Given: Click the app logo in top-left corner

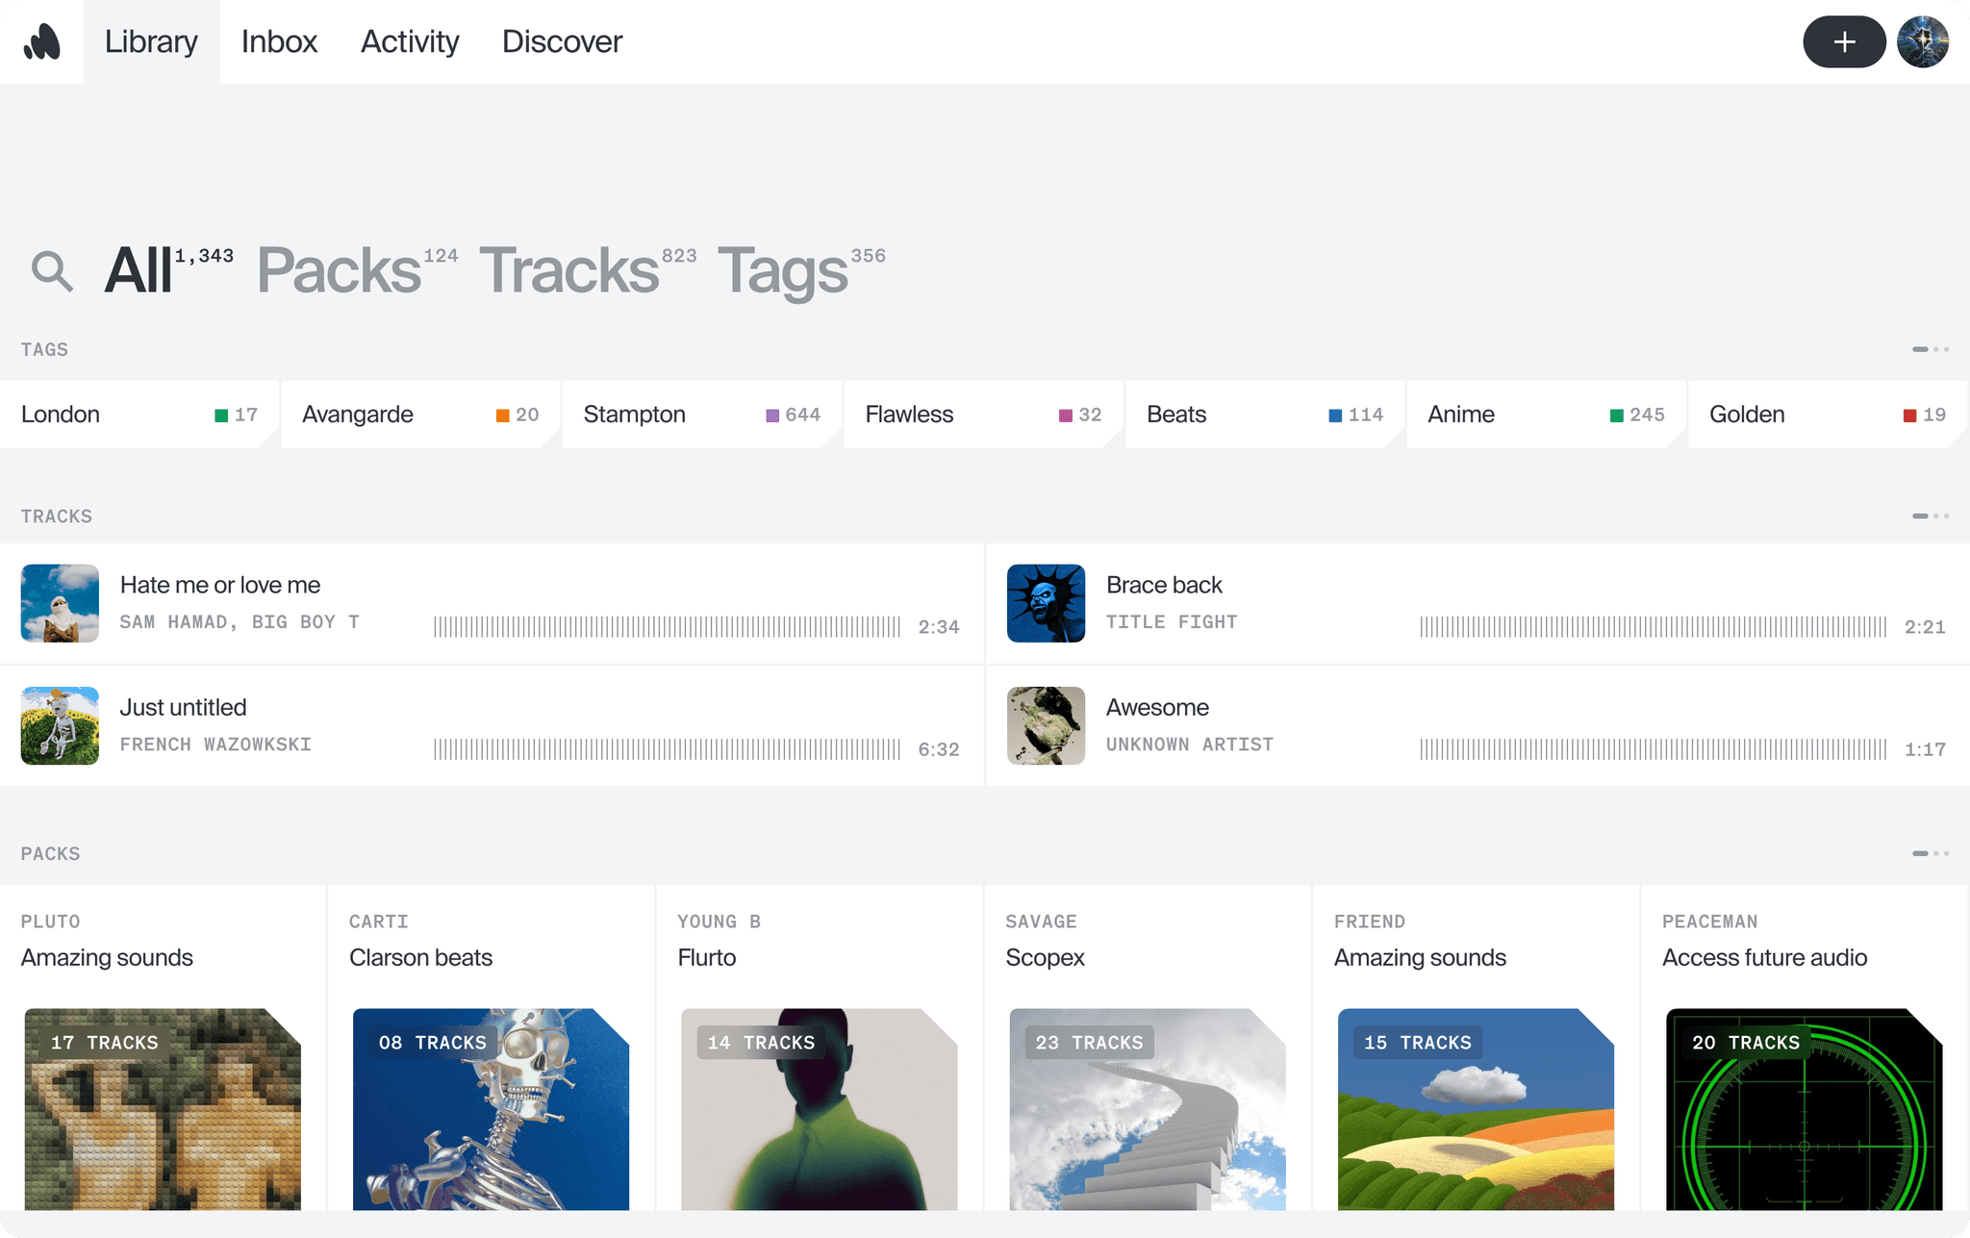Looking at the screenshot, I should coord(40,40).
